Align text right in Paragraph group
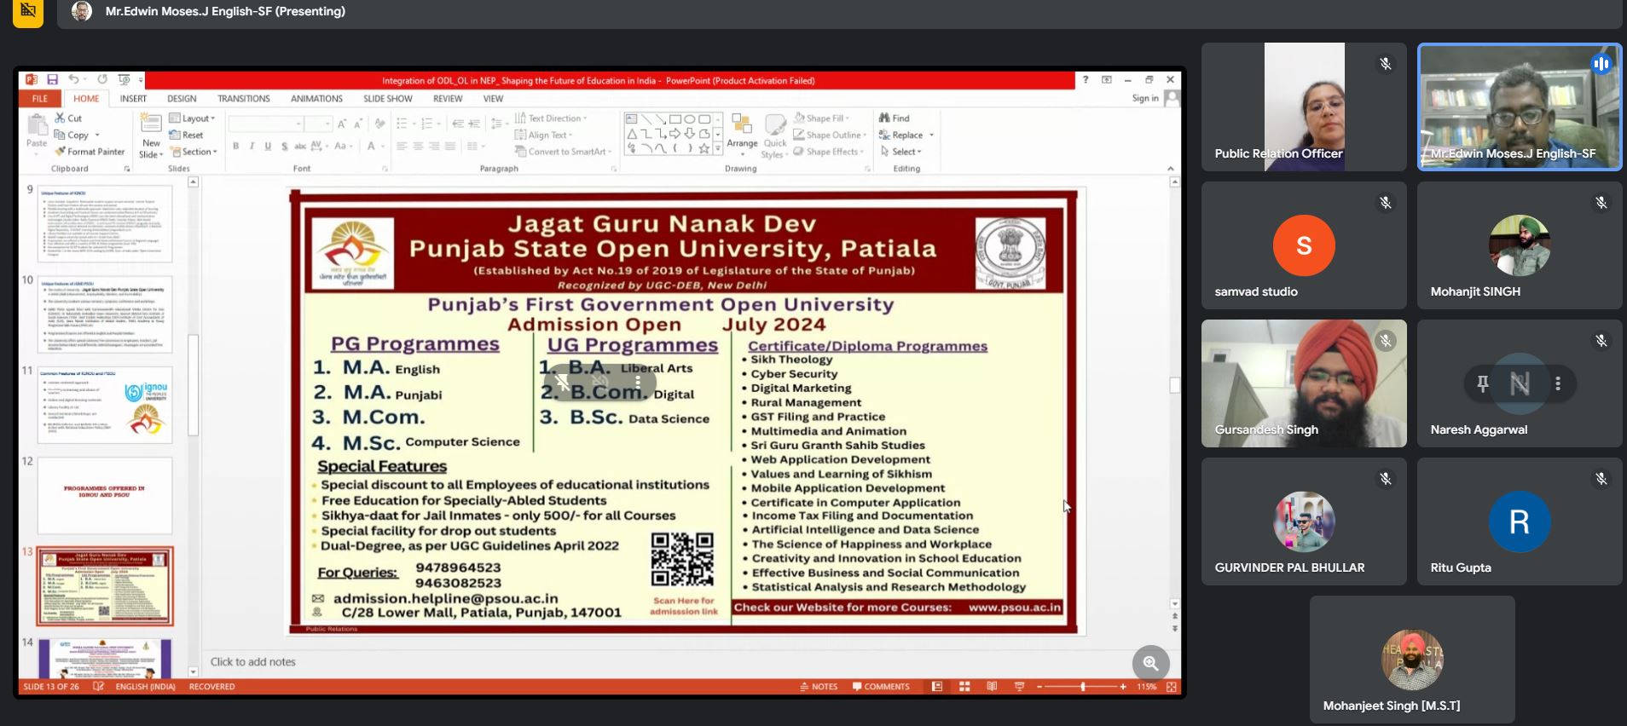 tap(434, 147)
